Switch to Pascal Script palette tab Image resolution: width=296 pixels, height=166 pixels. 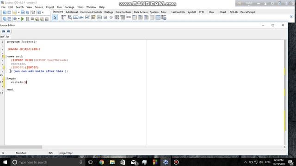pos(247,12)
